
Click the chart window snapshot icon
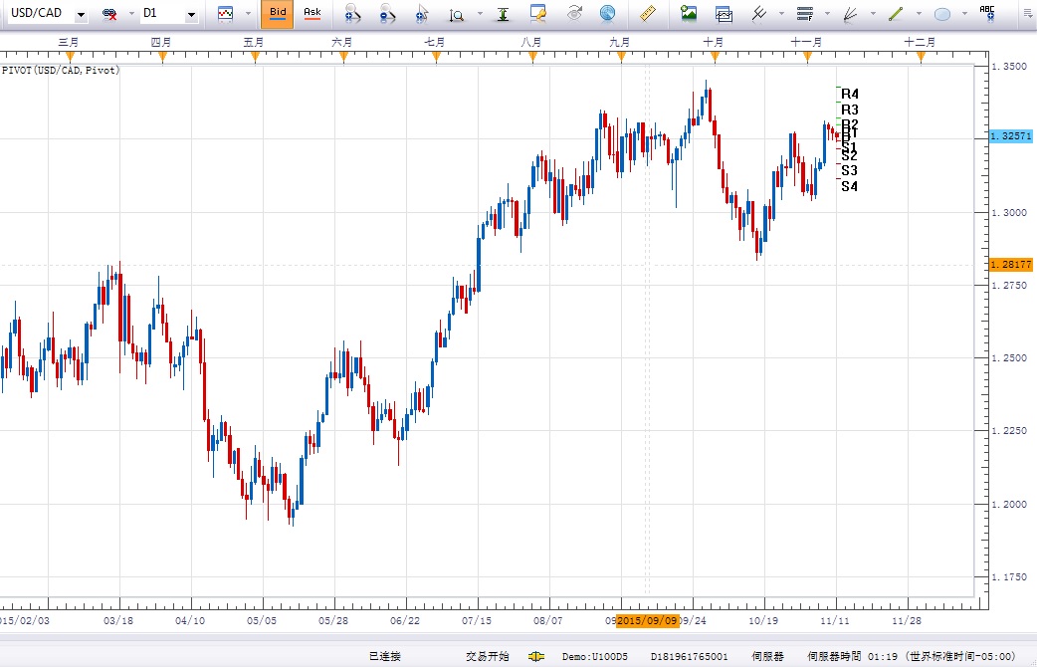click(x=725, y=14)
